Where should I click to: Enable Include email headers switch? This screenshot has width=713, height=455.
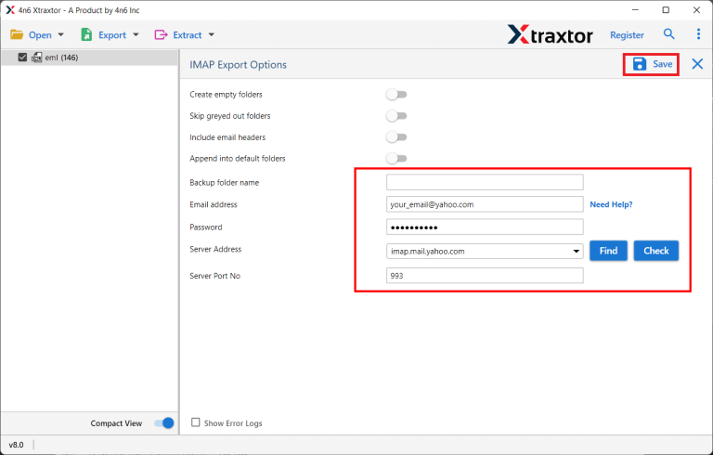click(396, 137)
